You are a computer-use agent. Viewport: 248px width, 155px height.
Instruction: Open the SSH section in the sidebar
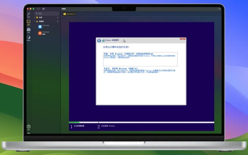29,15
